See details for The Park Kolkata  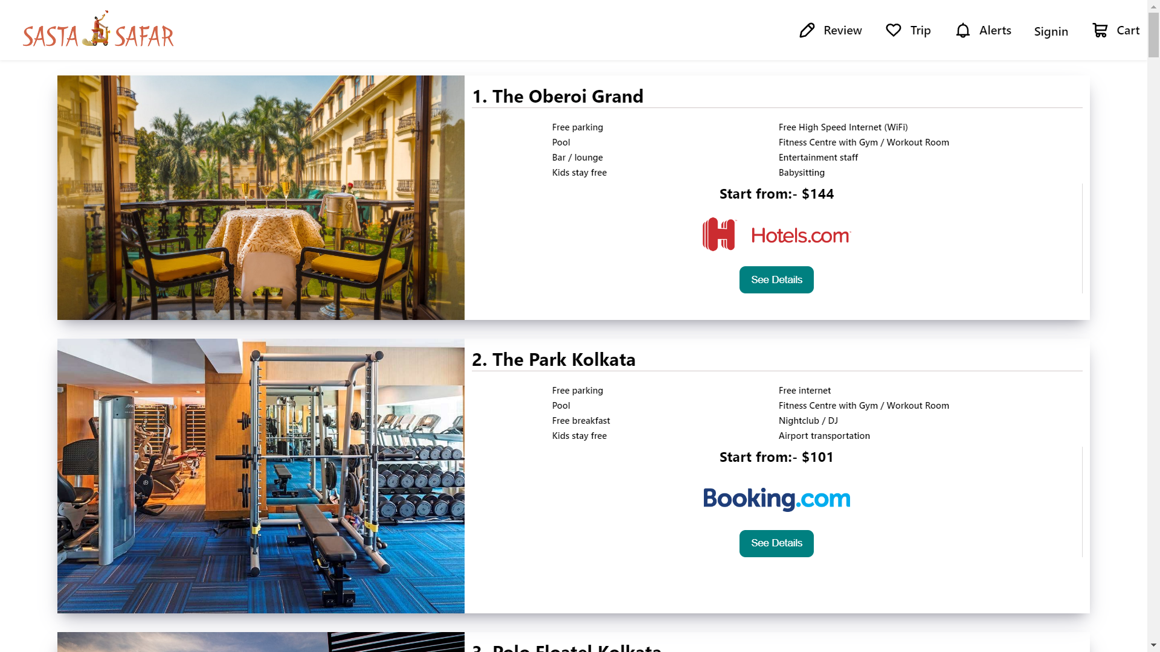pos(776,543)
